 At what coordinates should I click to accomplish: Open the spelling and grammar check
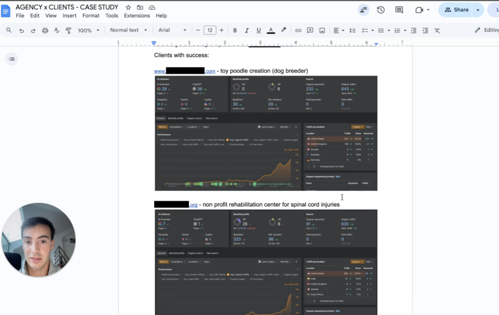click(x=57, y=30)
